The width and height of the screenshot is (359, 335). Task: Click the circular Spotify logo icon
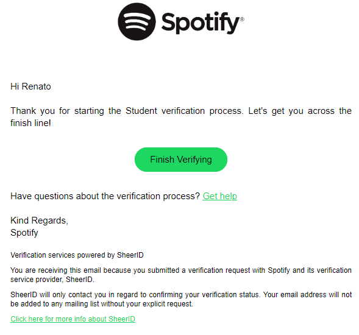pyautogui.click(x=137, y=22)
